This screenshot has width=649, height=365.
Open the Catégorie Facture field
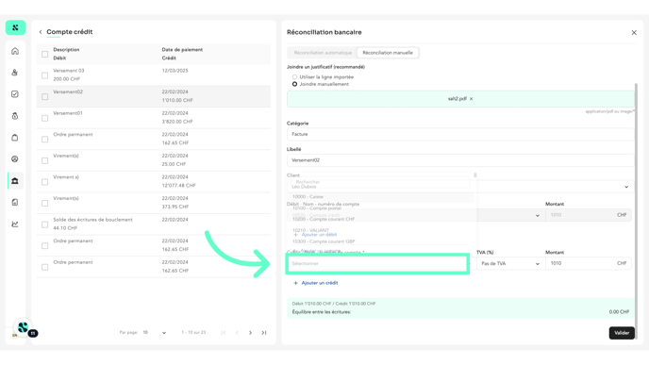[460, 134]
